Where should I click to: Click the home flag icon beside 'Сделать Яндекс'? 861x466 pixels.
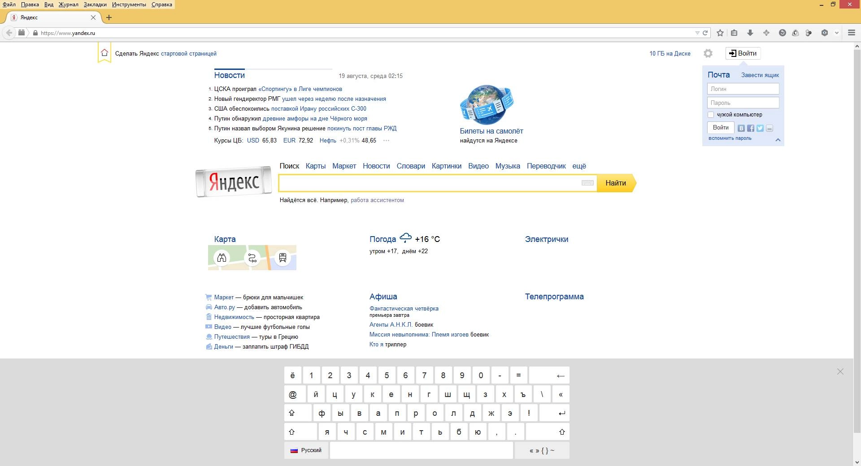click(x=104, y=53)
